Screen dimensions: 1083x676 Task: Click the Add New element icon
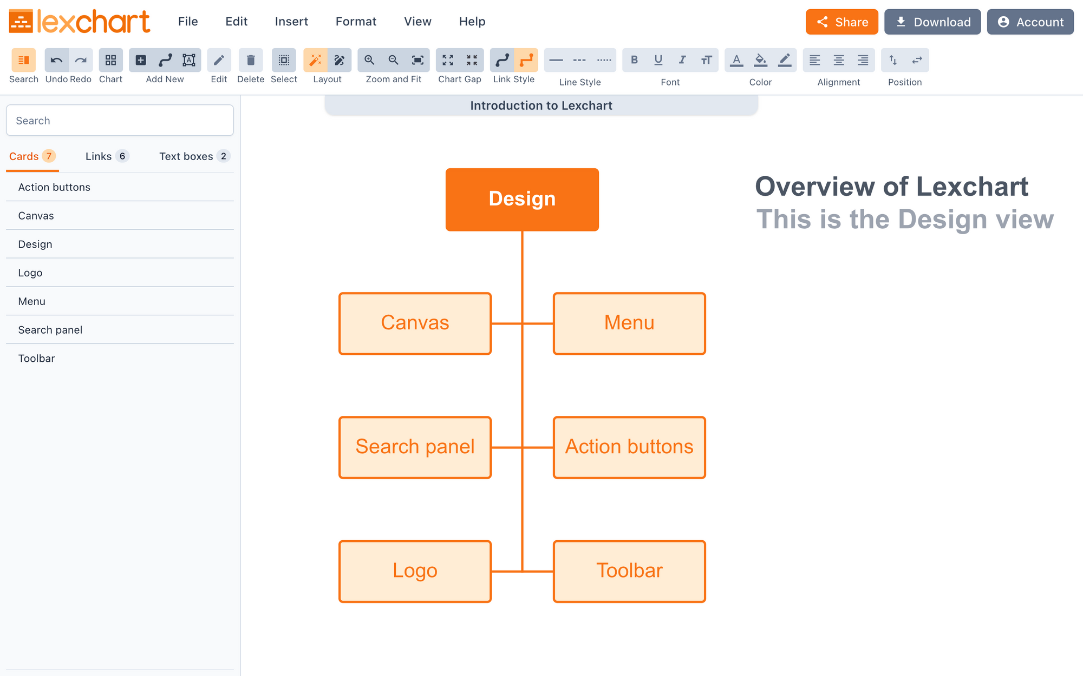point(140,60)
